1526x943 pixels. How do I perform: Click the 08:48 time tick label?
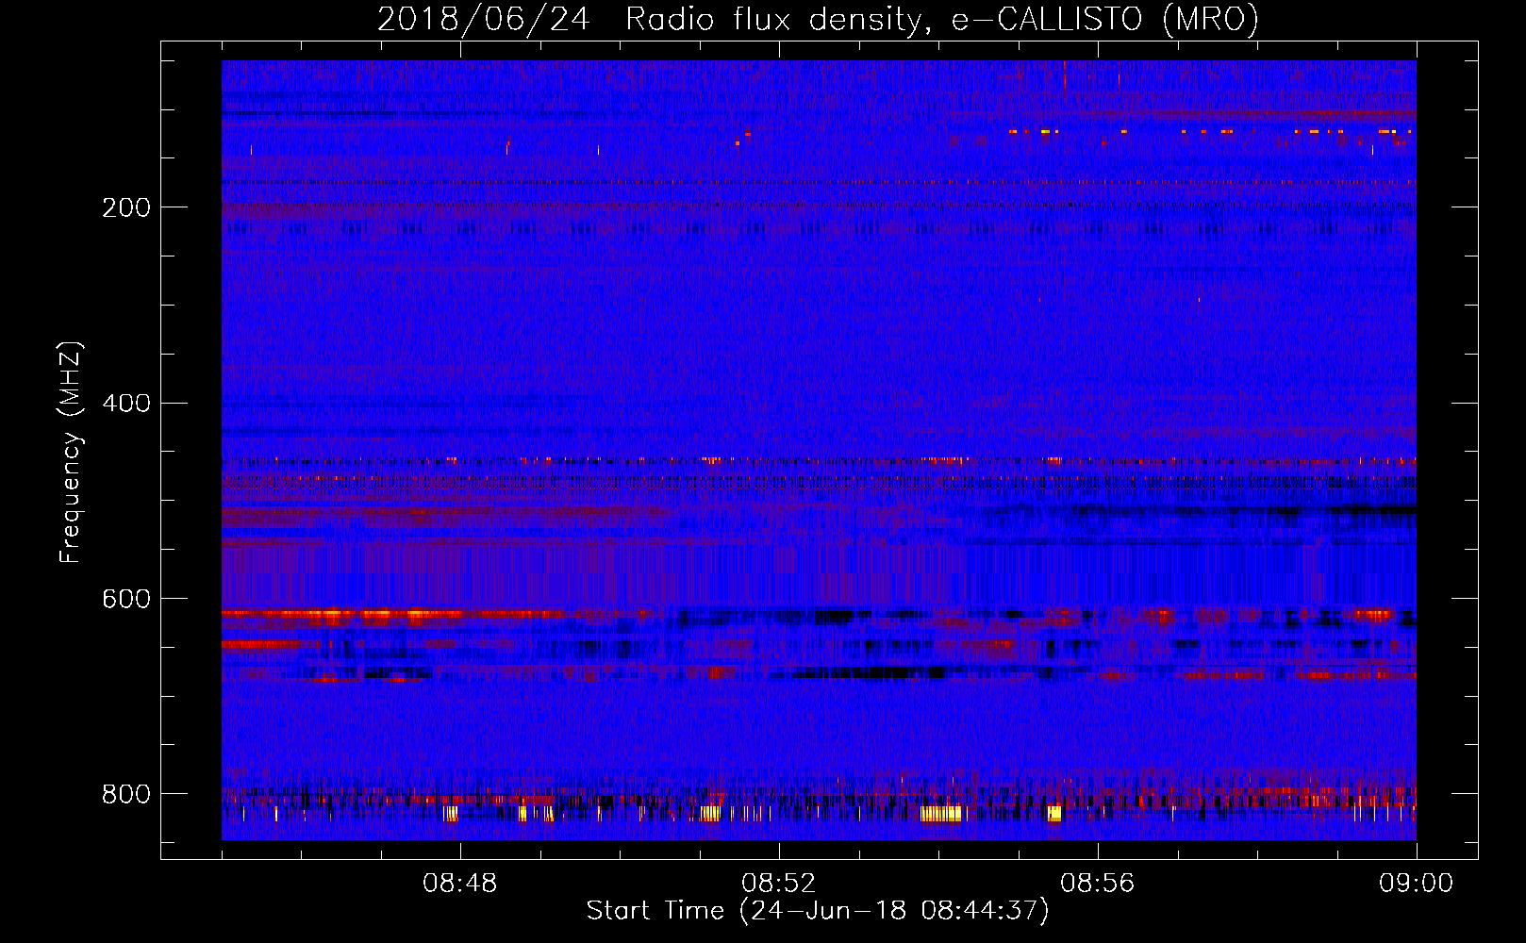(460, 884)
